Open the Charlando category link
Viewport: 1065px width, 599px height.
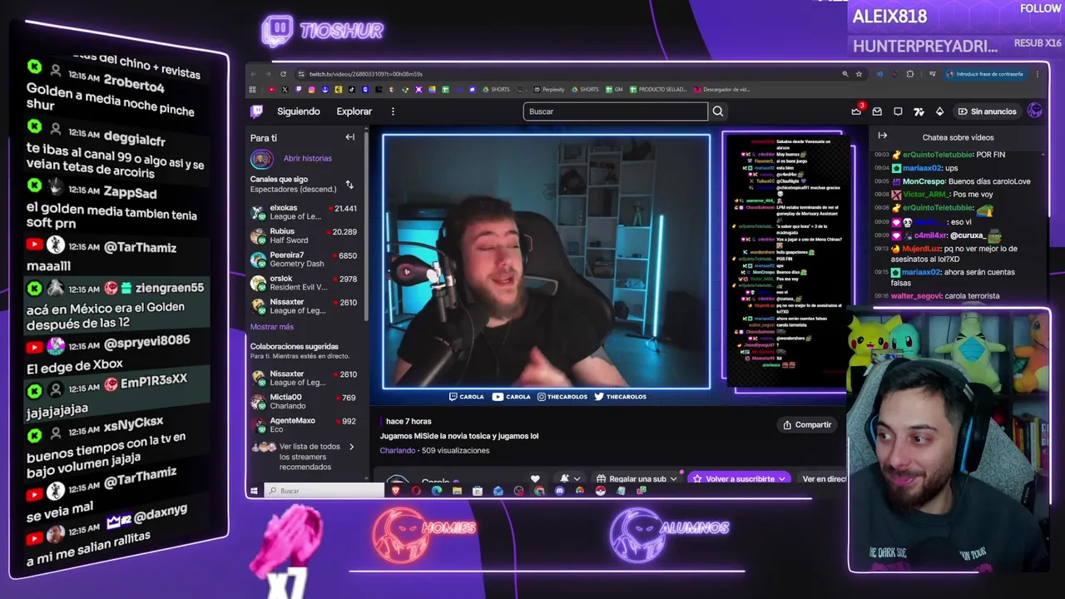pos(397,450)
